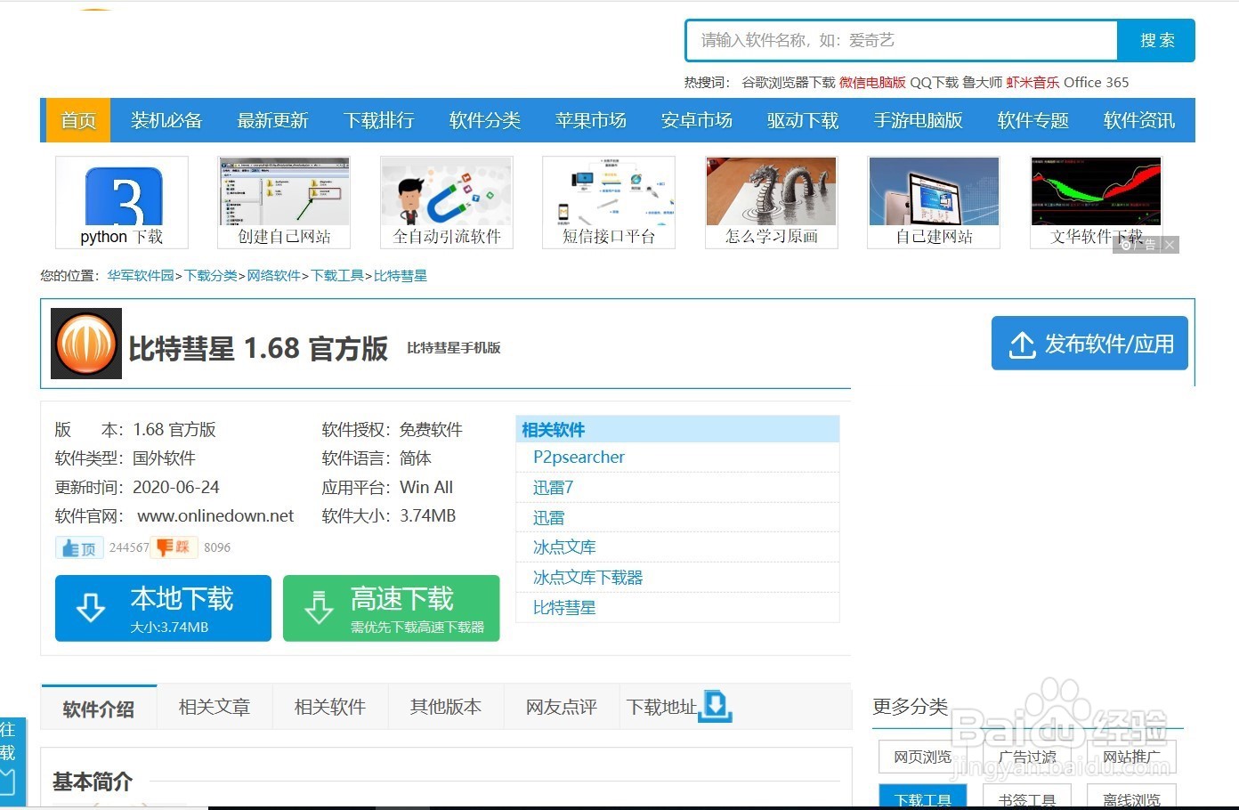Image resolution: width=1239 pixels, height=810 pixels.
Task: Switch to the 软件介绍 tab
Action: [x=99, y=709]
